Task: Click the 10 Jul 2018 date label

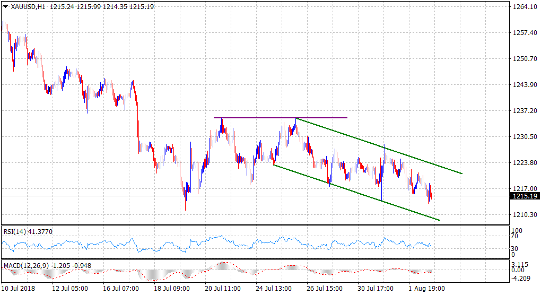Action: [x=19, y=289]
